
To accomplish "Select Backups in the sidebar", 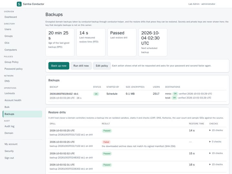I will pyautogui.click(x=23, y=114).
